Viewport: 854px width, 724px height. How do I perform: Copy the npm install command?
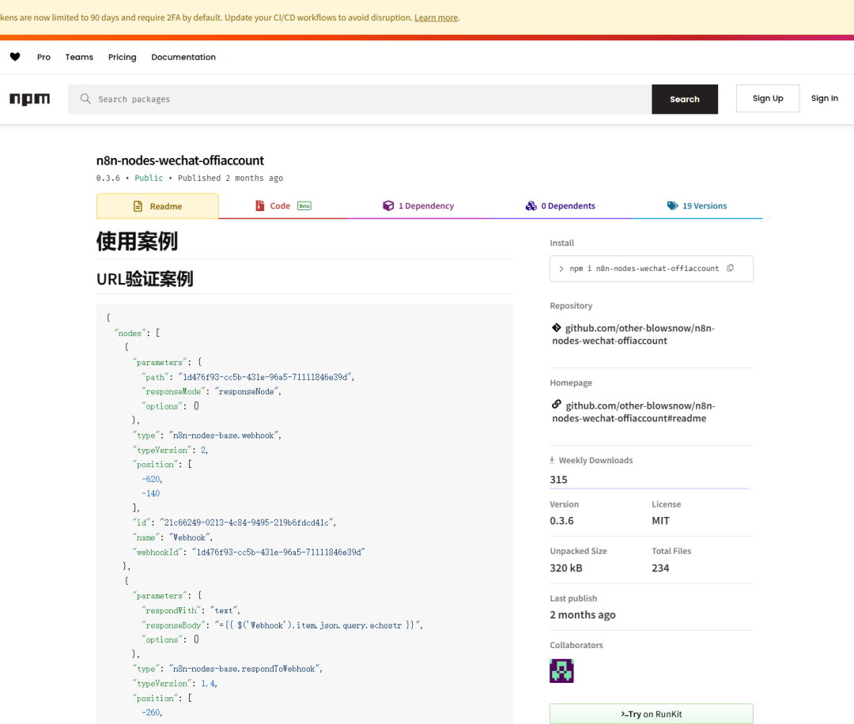[730, 268]
